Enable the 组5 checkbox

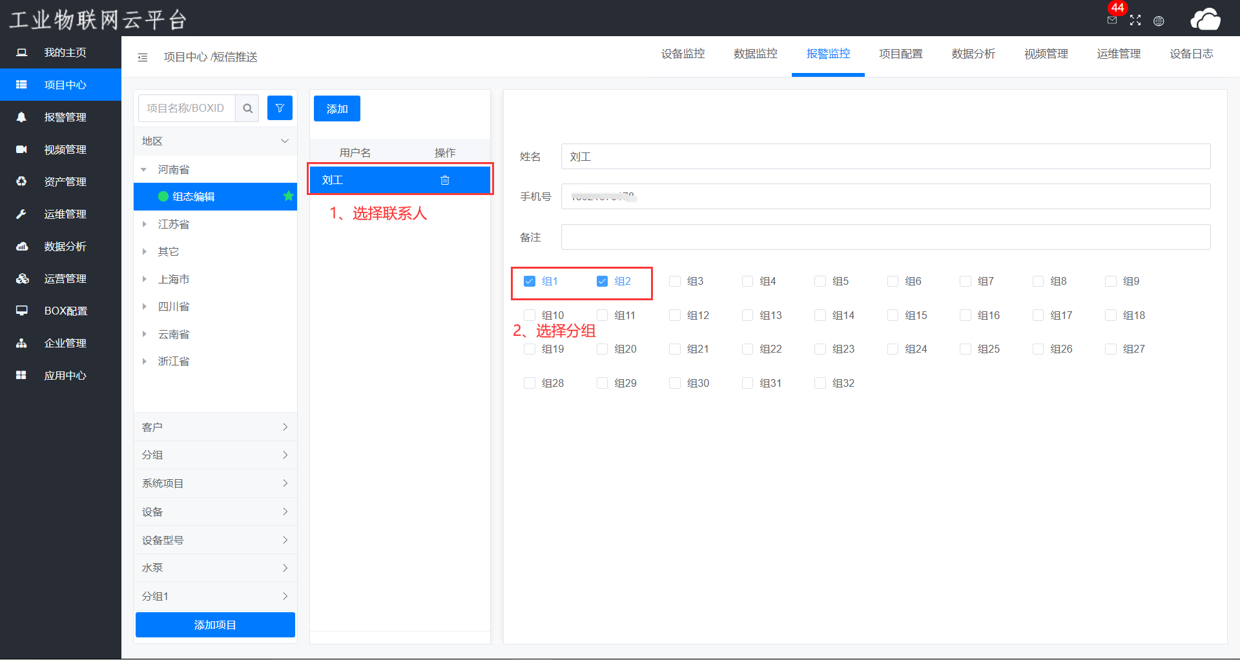coord(820,282)
